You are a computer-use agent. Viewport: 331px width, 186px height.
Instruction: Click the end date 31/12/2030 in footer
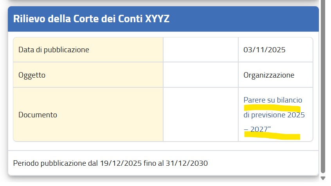pyautogui.click(x=189, y=163)
